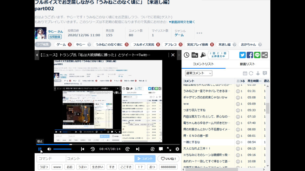Screen dimensions: 305x171
Task: Insert quick comment www
Action: (x=57, y=167)
